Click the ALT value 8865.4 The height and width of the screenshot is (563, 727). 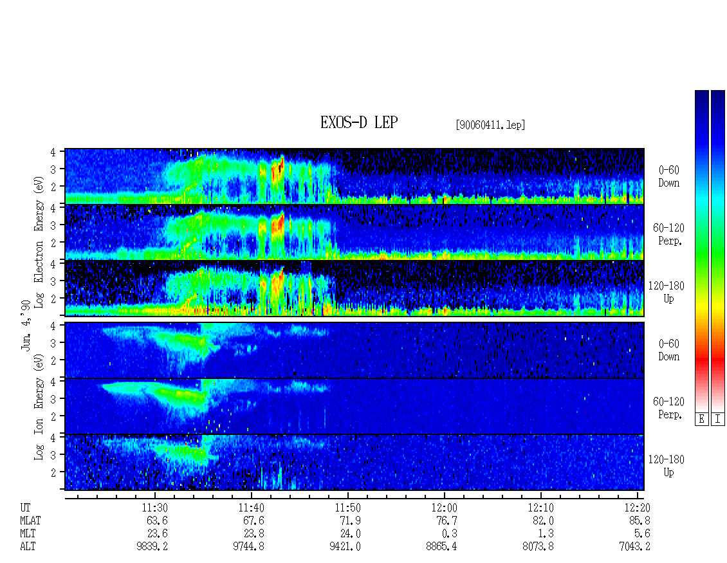coord(441,547)
